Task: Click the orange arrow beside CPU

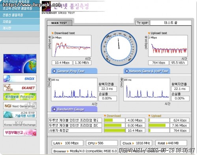Action: pos(96,143)
